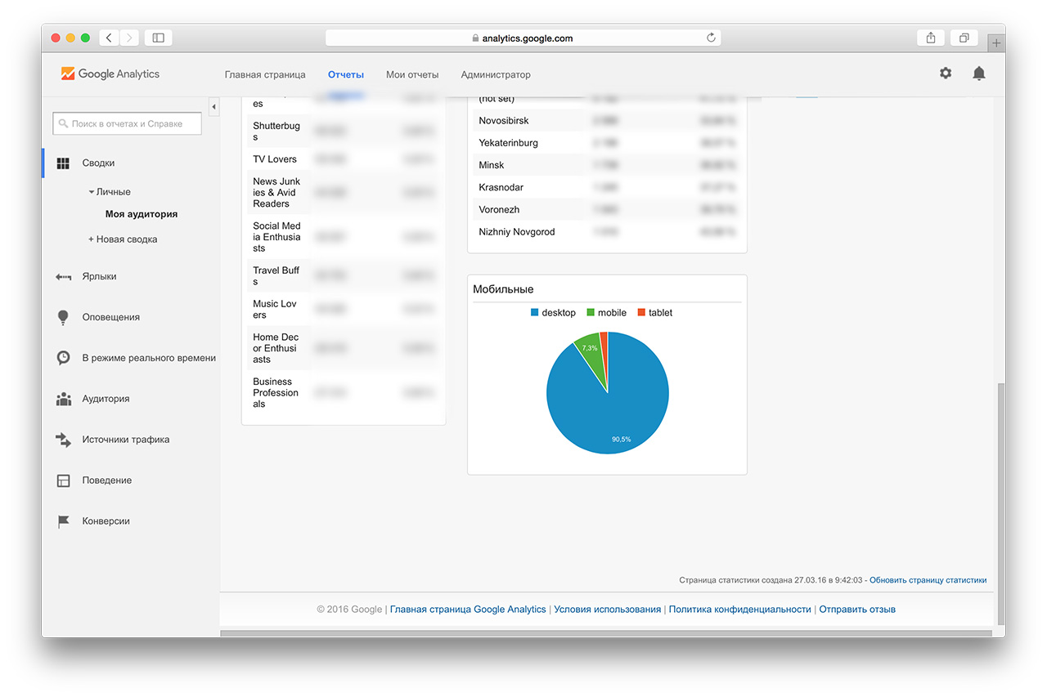Open the Политика конфиденциальности link
Viewport: 1047px width, 697px height.
tap(739, 610)
